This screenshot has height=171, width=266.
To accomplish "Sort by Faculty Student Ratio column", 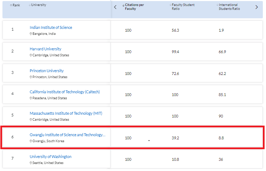I will coord(181,7).
